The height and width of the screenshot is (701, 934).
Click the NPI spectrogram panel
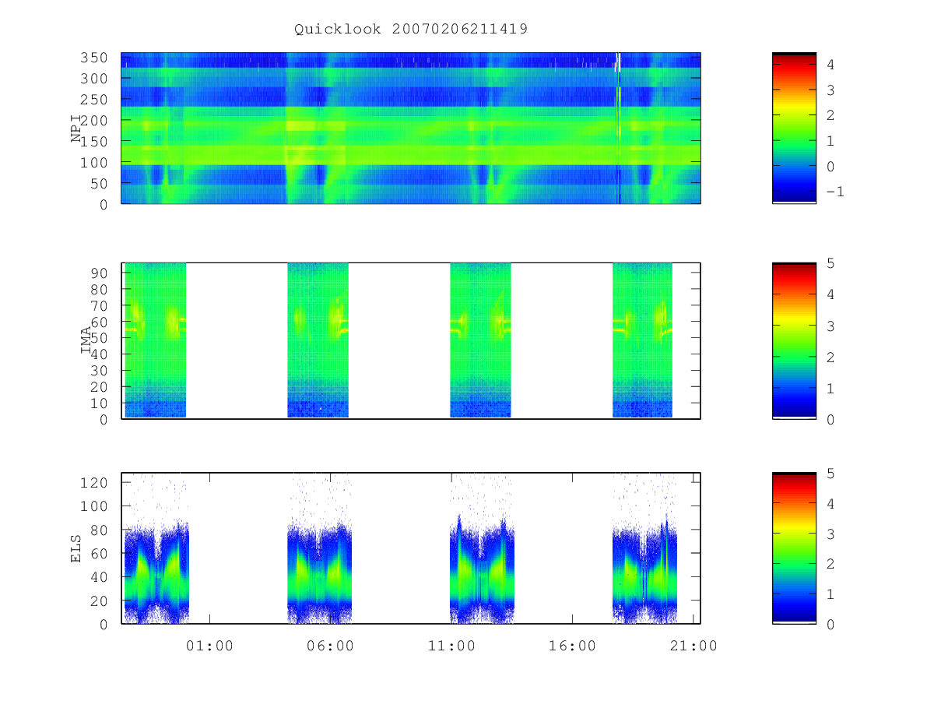tap(411, 128)
